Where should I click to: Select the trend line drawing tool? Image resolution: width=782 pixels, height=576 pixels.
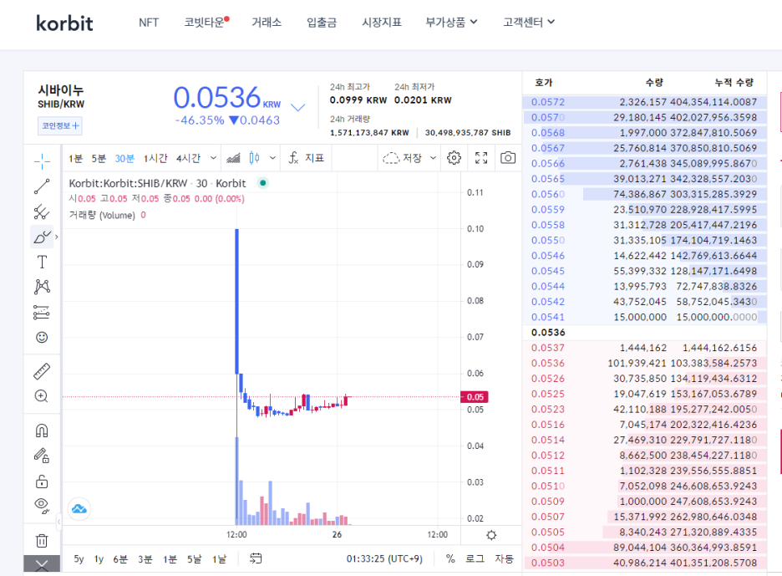[42, 186]
